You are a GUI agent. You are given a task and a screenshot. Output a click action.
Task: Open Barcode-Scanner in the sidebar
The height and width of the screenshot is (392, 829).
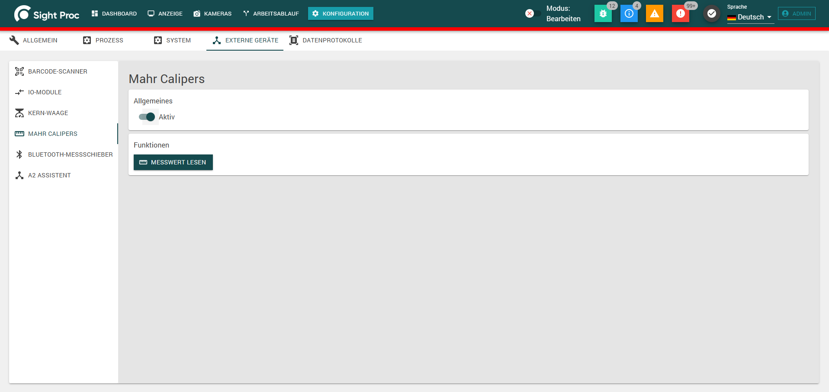click(x=64, y=71)
